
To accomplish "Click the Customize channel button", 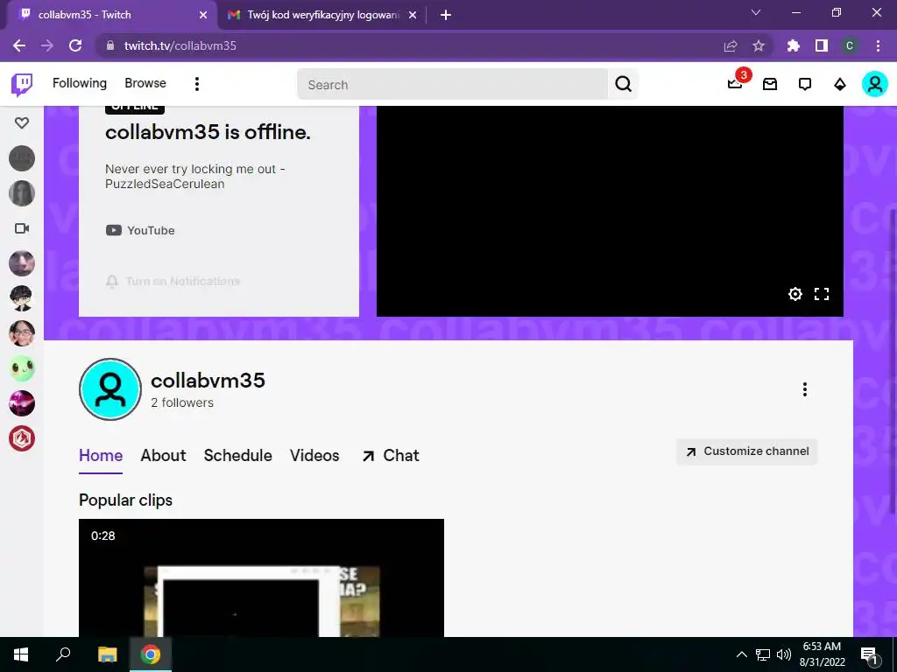I will pos(747,451).
